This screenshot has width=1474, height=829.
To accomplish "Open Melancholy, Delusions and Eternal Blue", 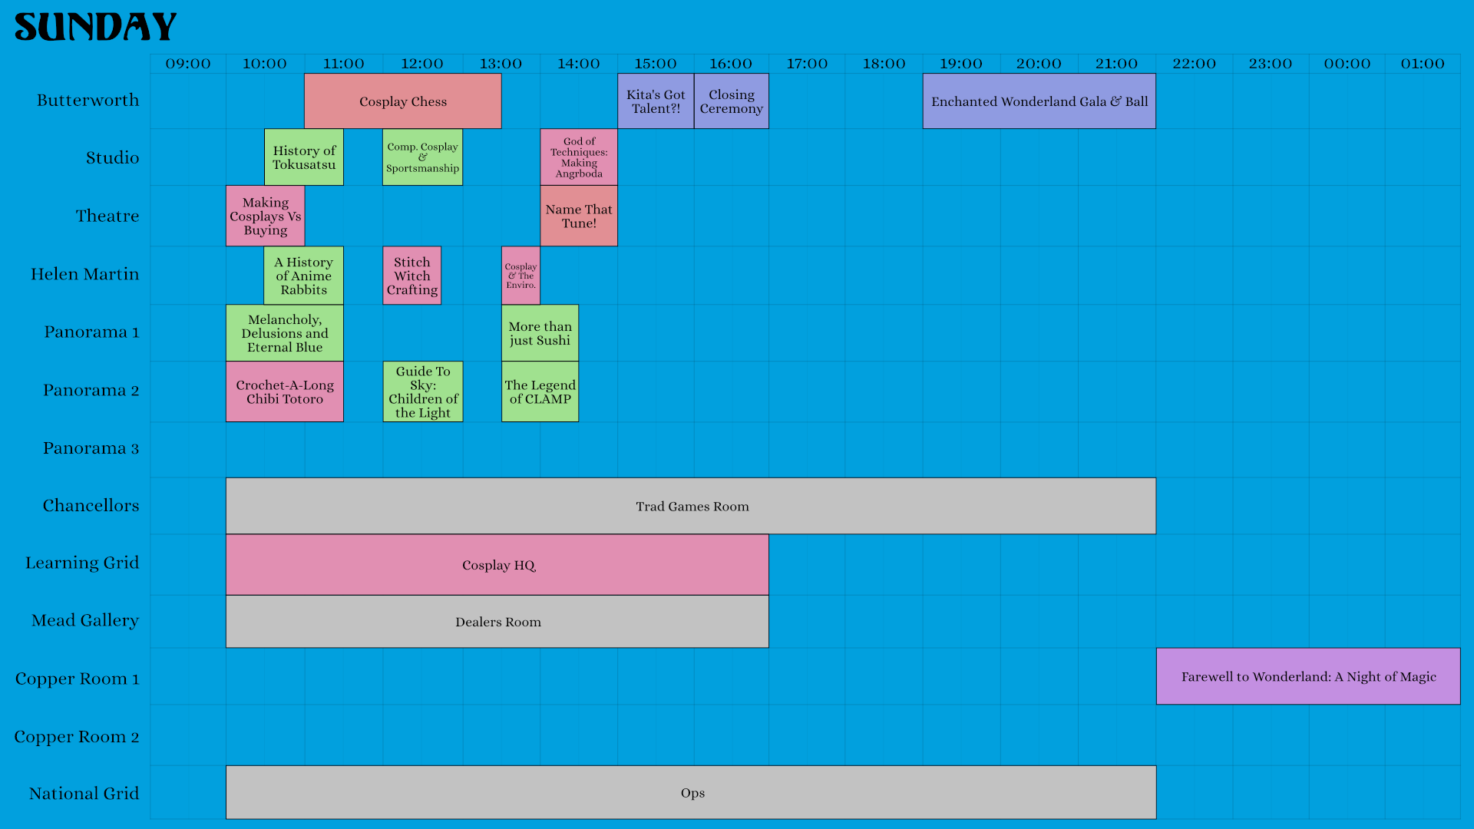I will tap(285, 333).
